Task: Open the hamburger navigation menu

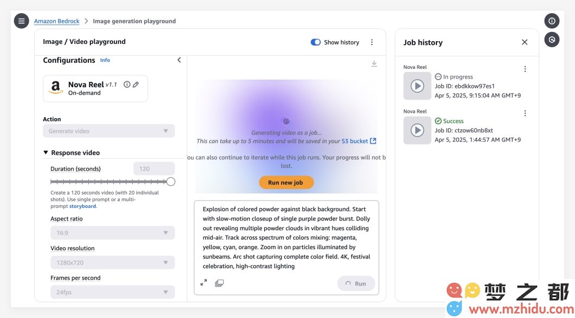Action: [x=21, y=21]
